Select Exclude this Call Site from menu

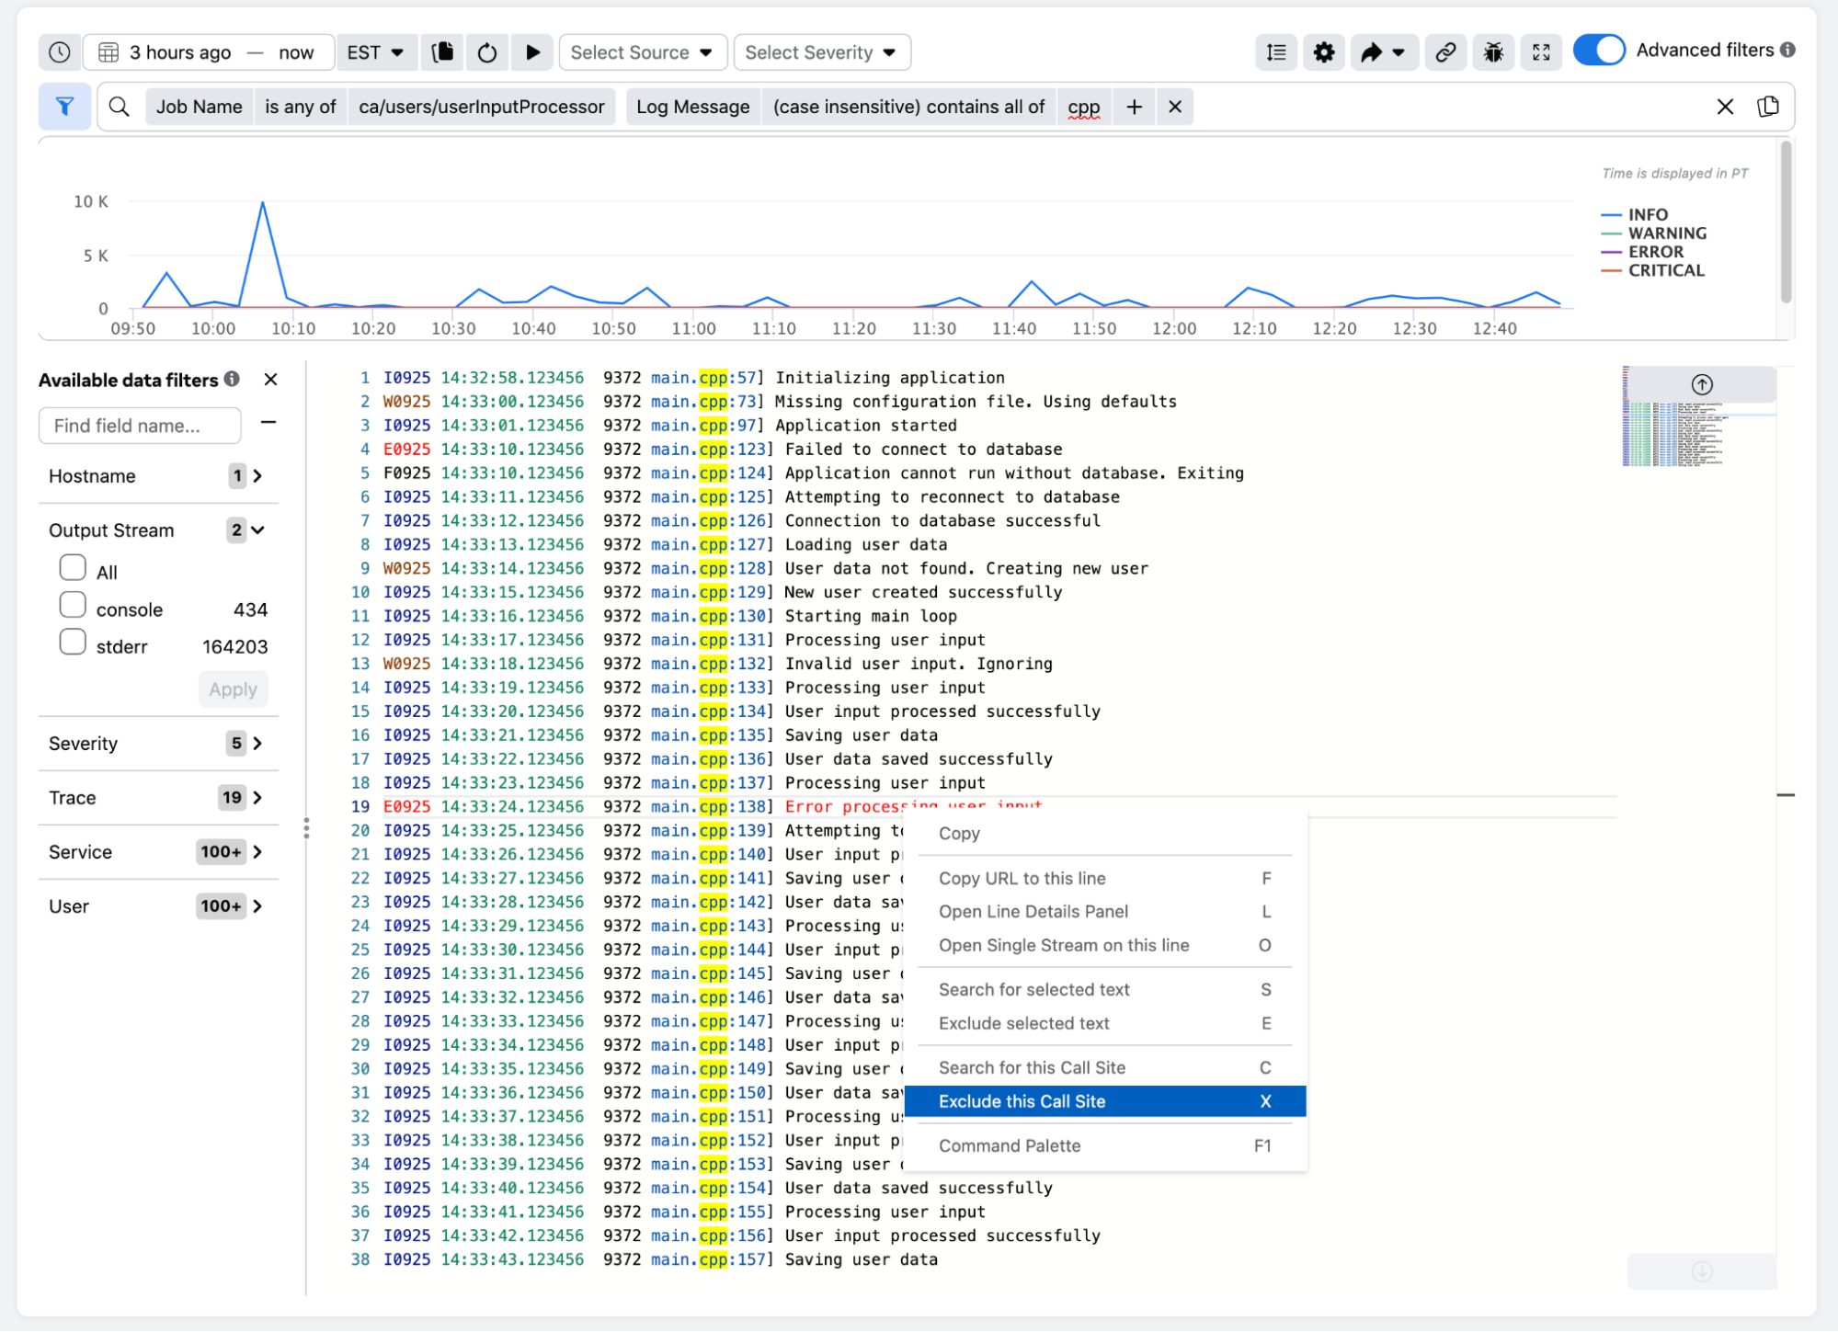click(1022, 1100)
